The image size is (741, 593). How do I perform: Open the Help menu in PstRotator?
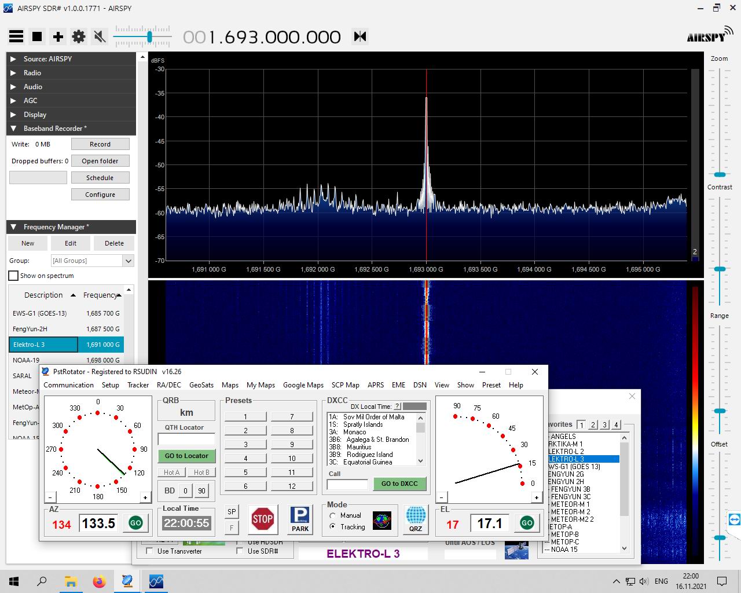click(x=516, y=385)
